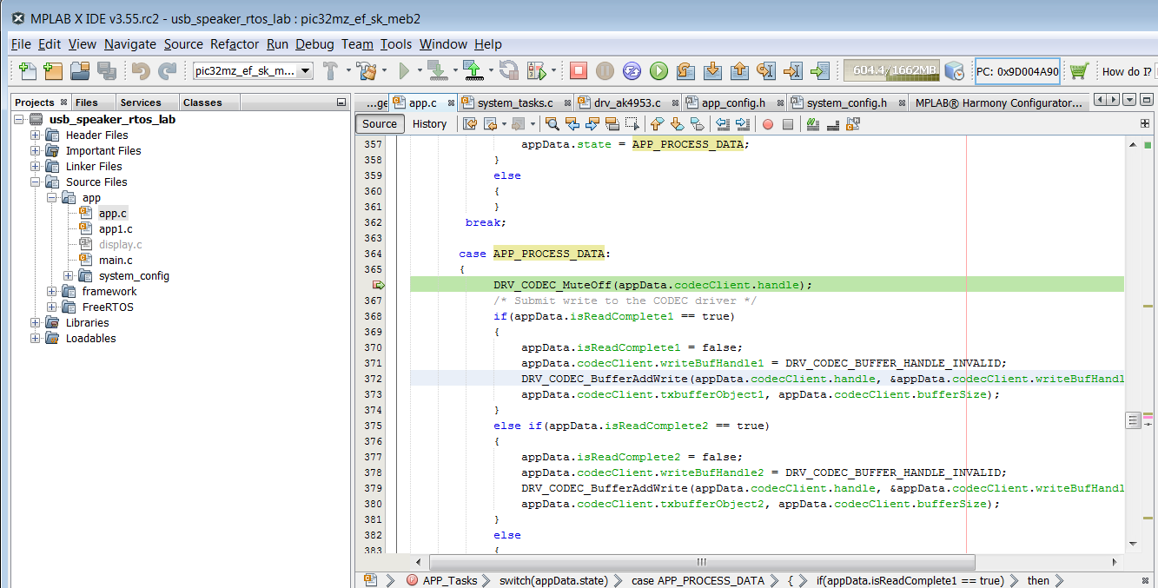Click the Step Over debugger icon
The width and height of the screenshot is (1158, 588).
[x=685, y=71]
